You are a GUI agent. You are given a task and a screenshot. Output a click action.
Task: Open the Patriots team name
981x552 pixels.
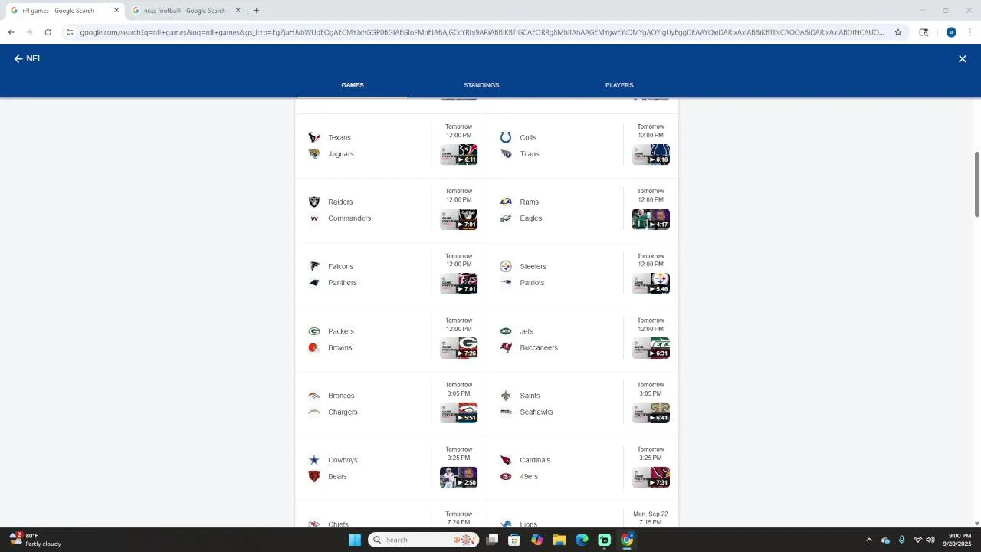tap(532, 283)
